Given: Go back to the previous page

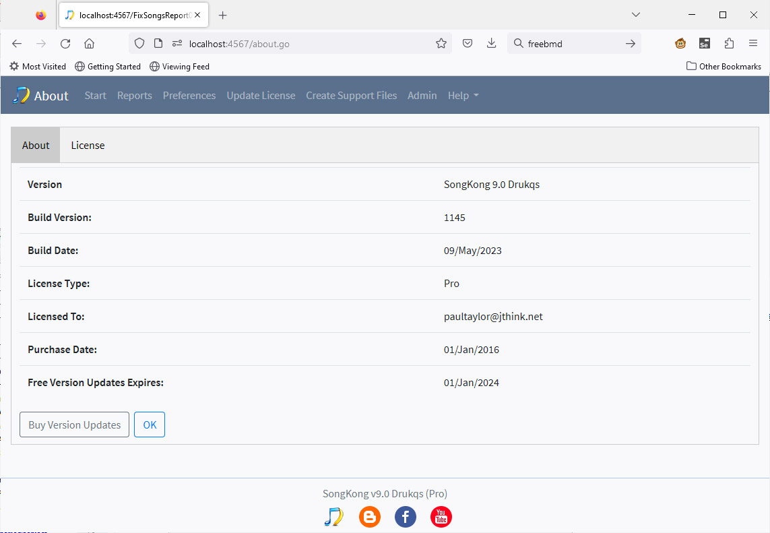Looking at the screenshot, I should tap(17, 44).
